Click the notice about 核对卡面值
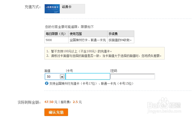This screenshot has width=192, height=118. [x=104, y=56]
